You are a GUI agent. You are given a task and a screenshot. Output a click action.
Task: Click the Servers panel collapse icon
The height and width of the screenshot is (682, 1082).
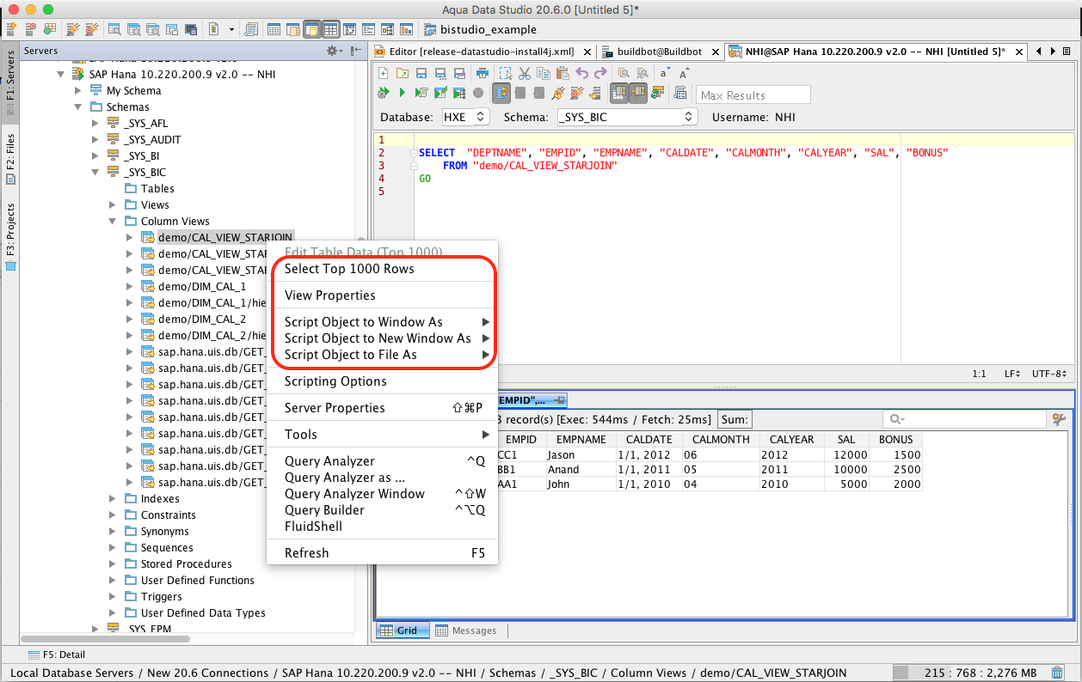click(x=355, y=51)
